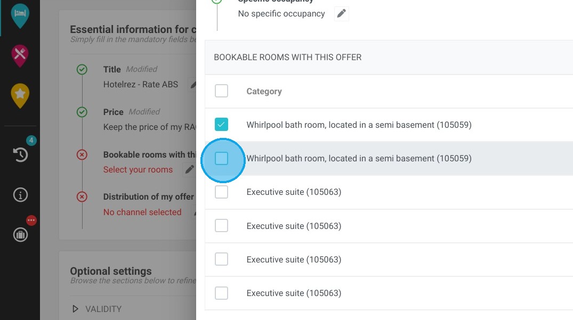Toggle the Category select-all checkbox

point(221,91)
